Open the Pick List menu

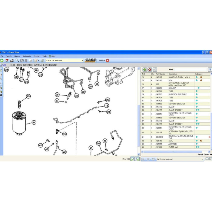(x=37, y=56)
